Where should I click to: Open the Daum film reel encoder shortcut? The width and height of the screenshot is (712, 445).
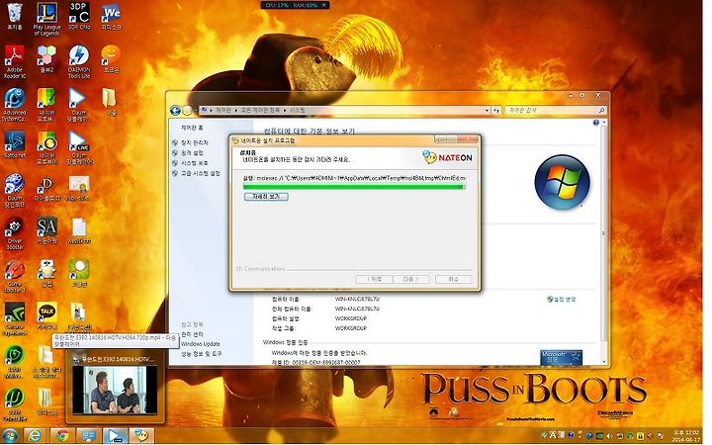tap(15, 190)
